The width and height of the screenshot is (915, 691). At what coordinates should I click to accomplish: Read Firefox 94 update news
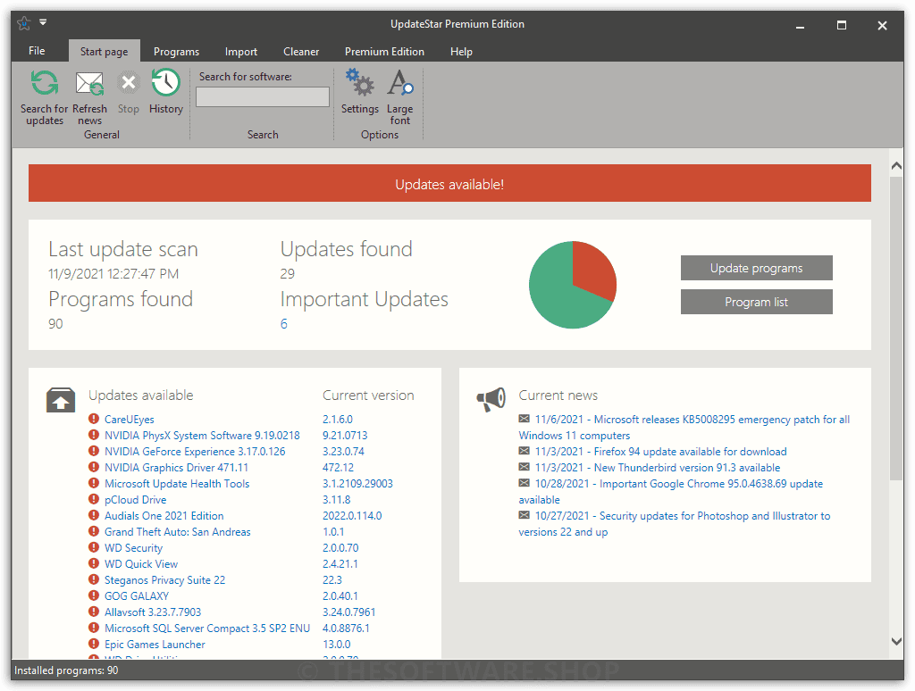click(x=660, y=452)
